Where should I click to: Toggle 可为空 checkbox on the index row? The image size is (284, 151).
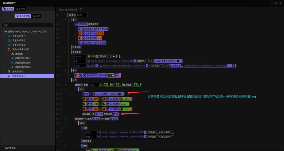point(109,56)
